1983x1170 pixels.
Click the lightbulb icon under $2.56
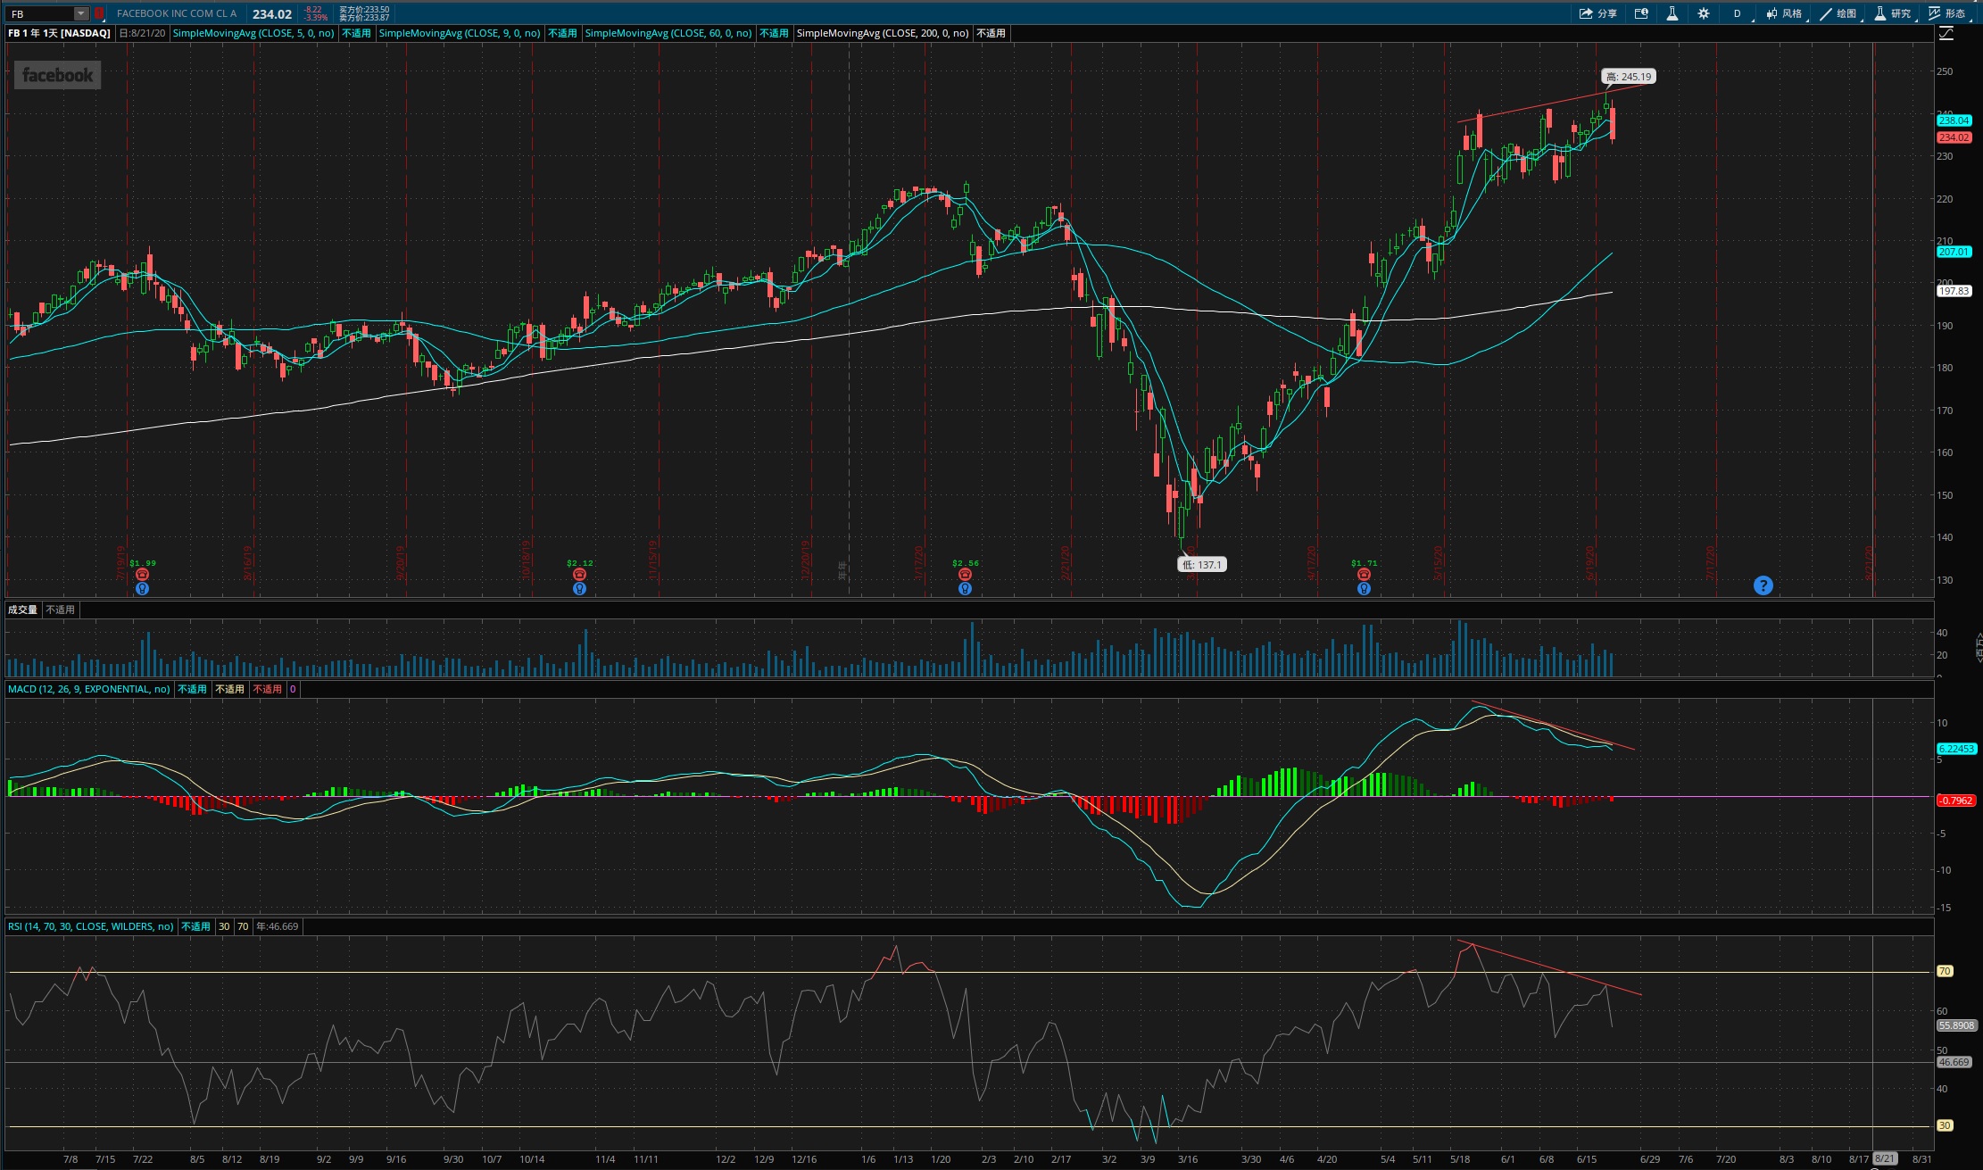click(965, 589)
